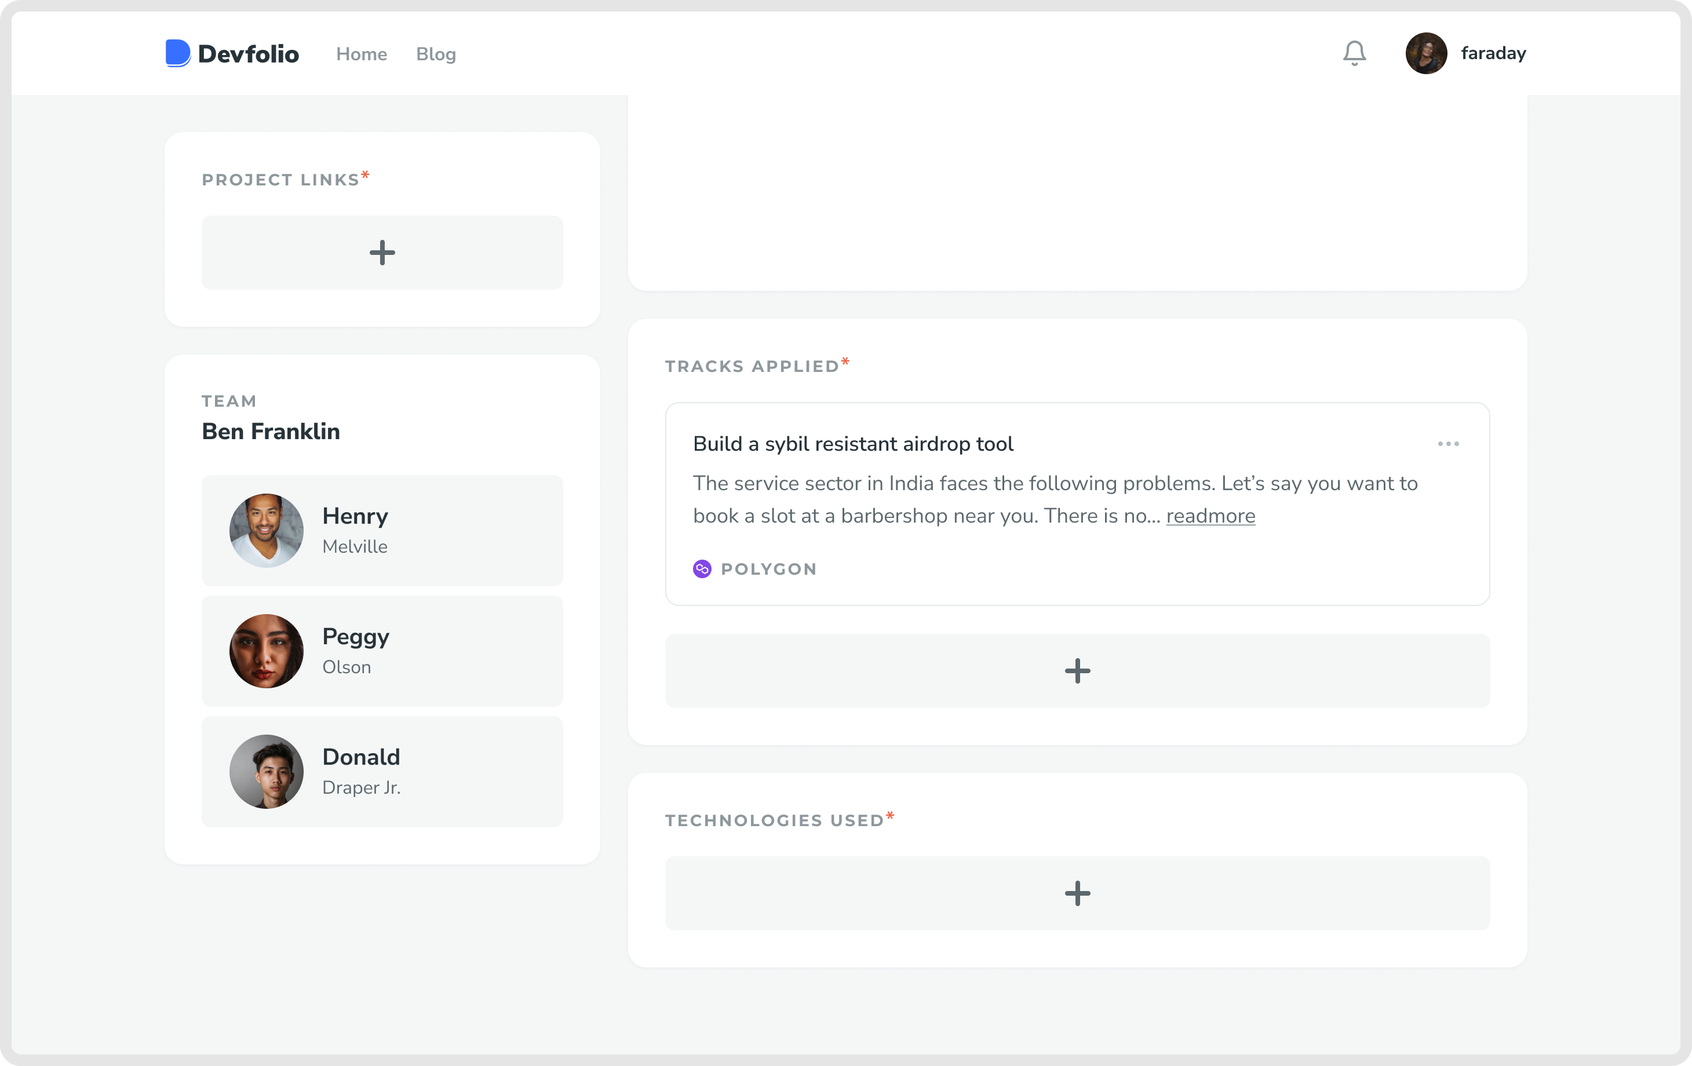Viewport: 1692px width, 1066px height.
Task: Select Peggy Olson's profile photo
Action: tap(267, 651)
